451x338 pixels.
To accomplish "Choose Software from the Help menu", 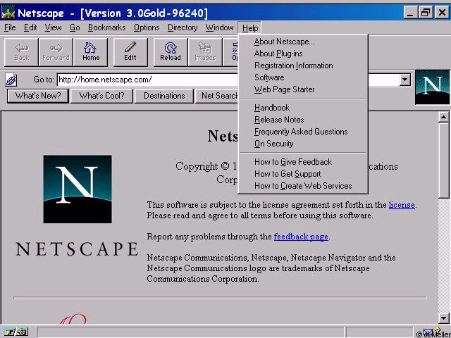I will (303, 77).
